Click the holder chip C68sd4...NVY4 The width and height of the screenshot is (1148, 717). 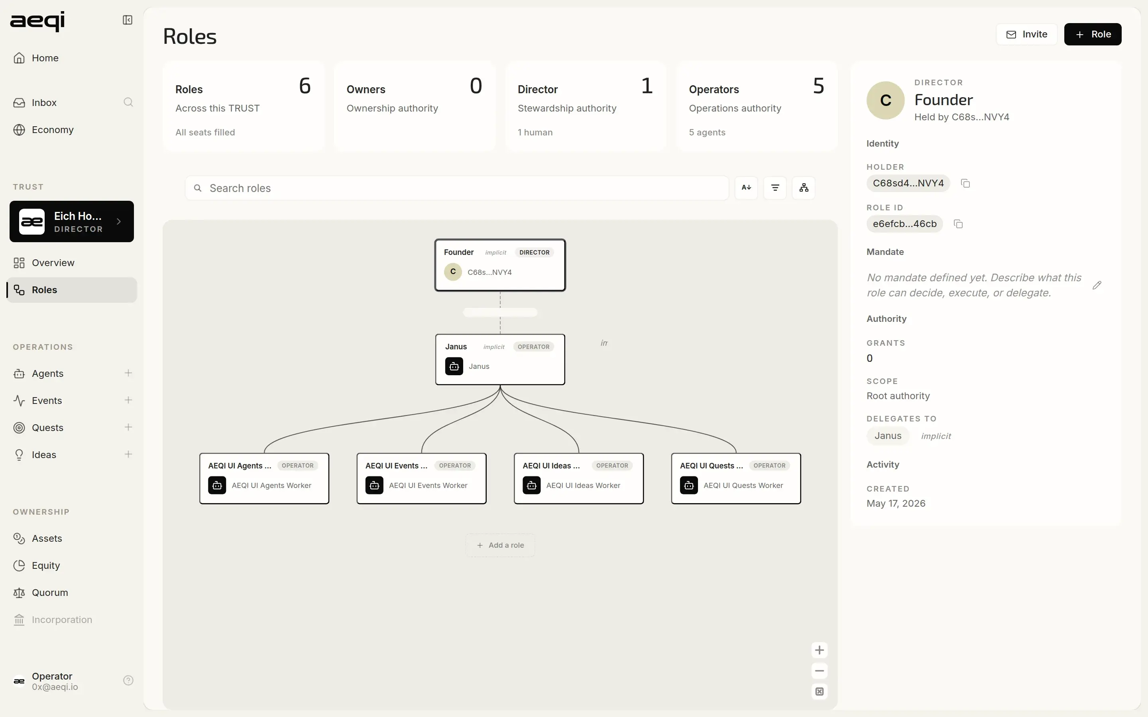(x=908, y=183)
